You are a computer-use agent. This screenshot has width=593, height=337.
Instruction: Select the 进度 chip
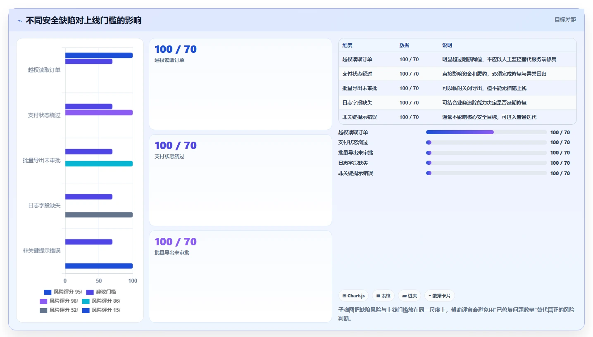pos(410,296)
